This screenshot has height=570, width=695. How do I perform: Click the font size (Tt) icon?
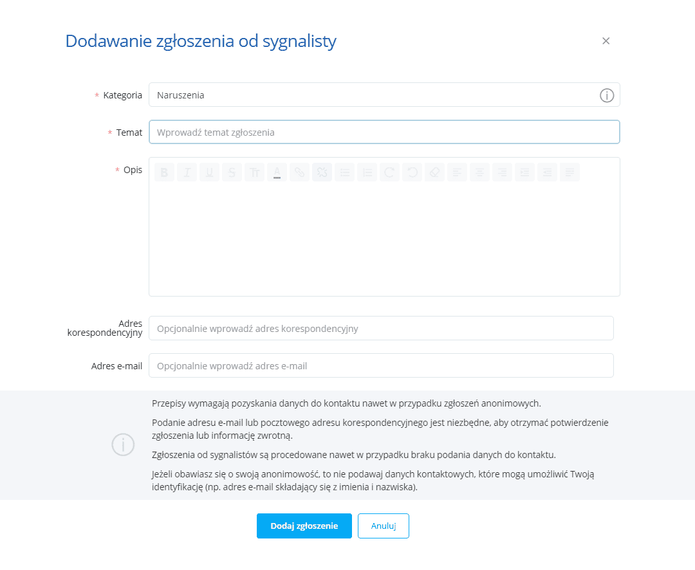[254, 172]
